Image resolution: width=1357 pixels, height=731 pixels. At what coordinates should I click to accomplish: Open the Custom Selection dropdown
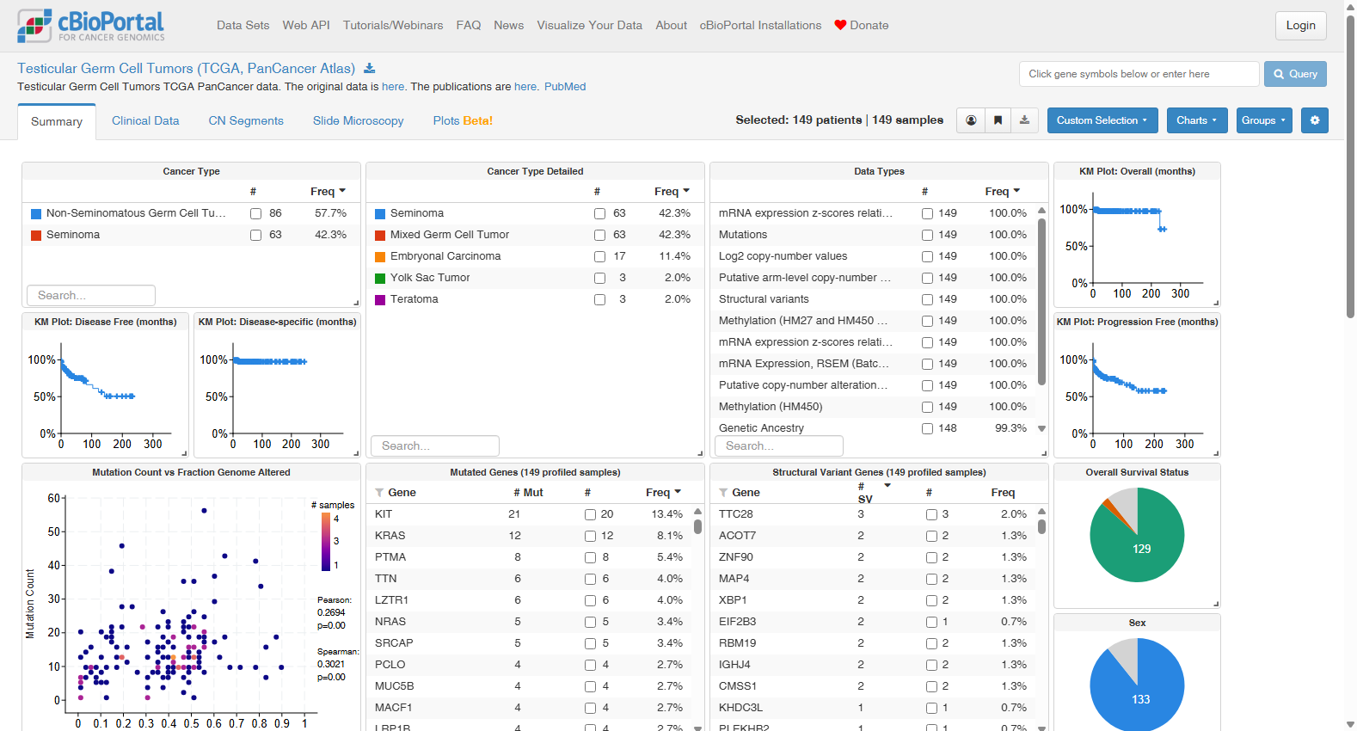1102,120
